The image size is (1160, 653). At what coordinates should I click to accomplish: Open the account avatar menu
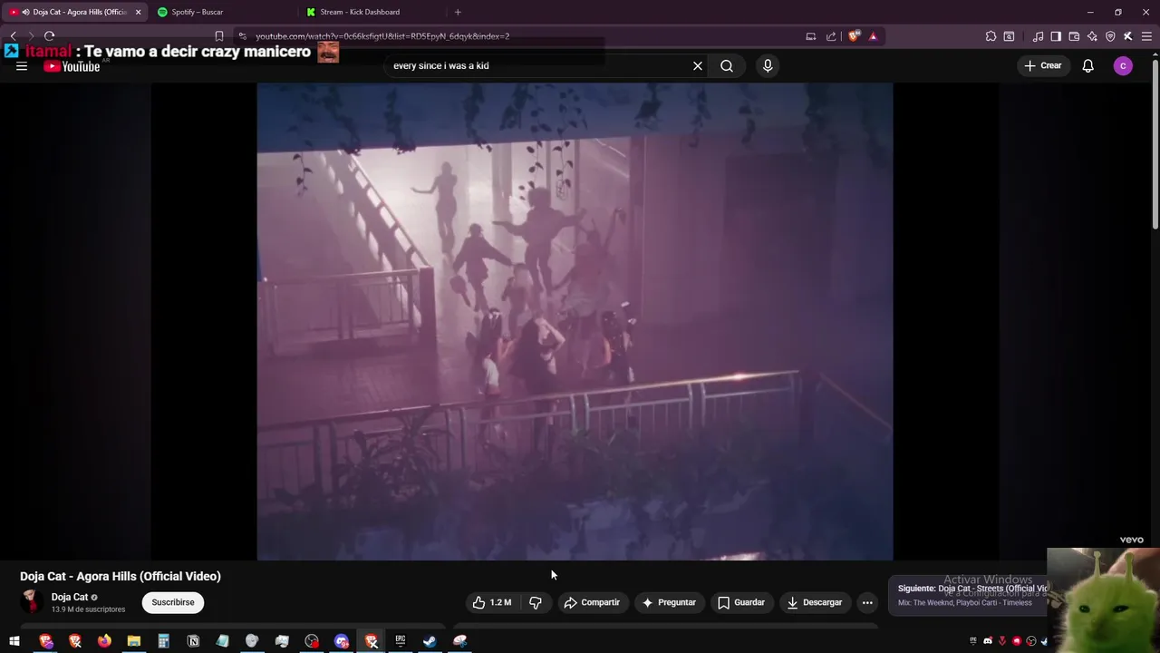coord(1123,65)
